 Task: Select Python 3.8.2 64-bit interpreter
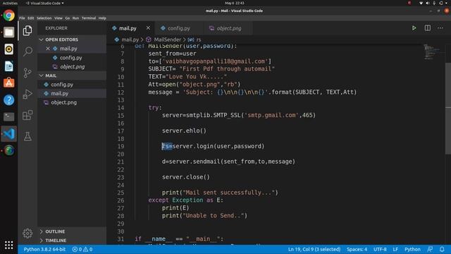coord(44,249)
